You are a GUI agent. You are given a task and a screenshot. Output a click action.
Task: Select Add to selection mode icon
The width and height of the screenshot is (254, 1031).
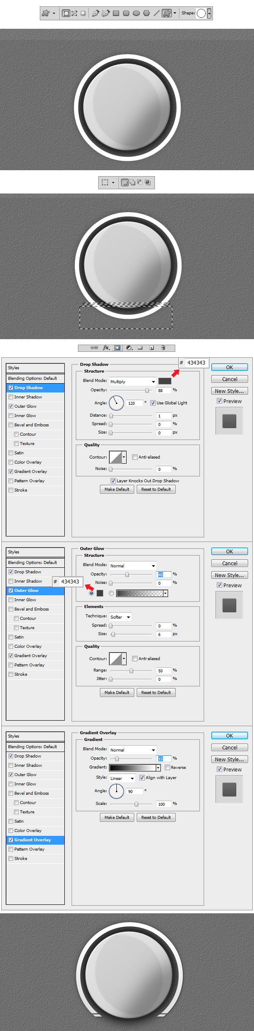(x=132, y=182)
